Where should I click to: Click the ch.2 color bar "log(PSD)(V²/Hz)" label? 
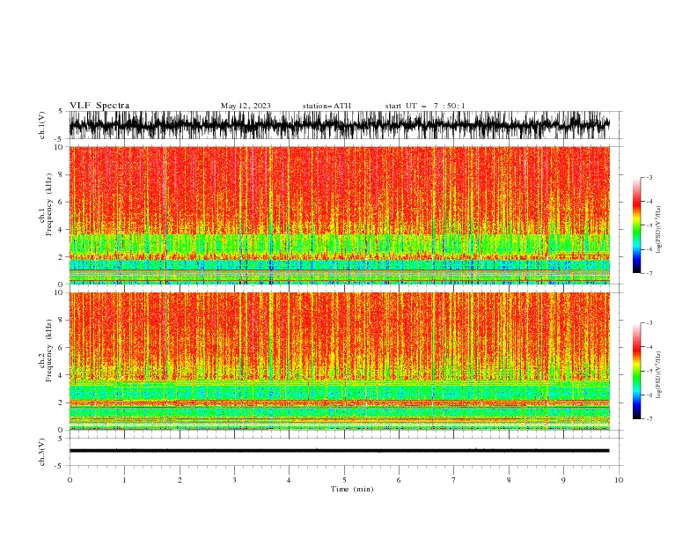click(658, 375)
